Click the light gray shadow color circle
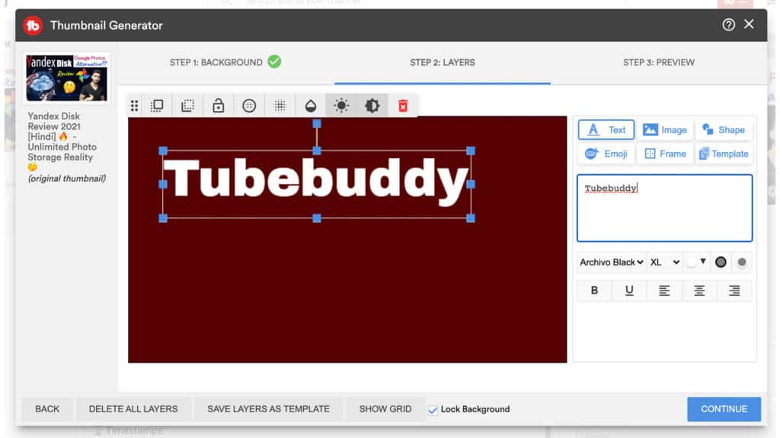780x438 pixels. [x=742, y=262]
